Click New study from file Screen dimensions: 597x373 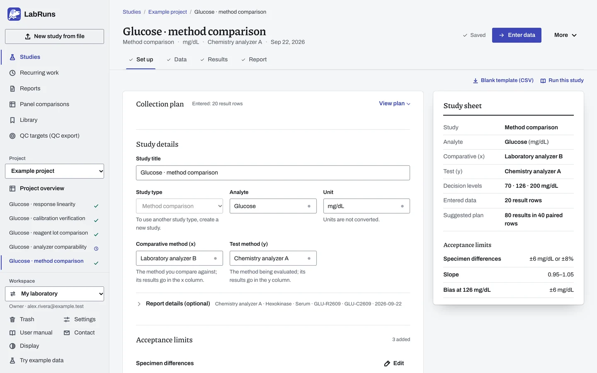tap(54, 36)
